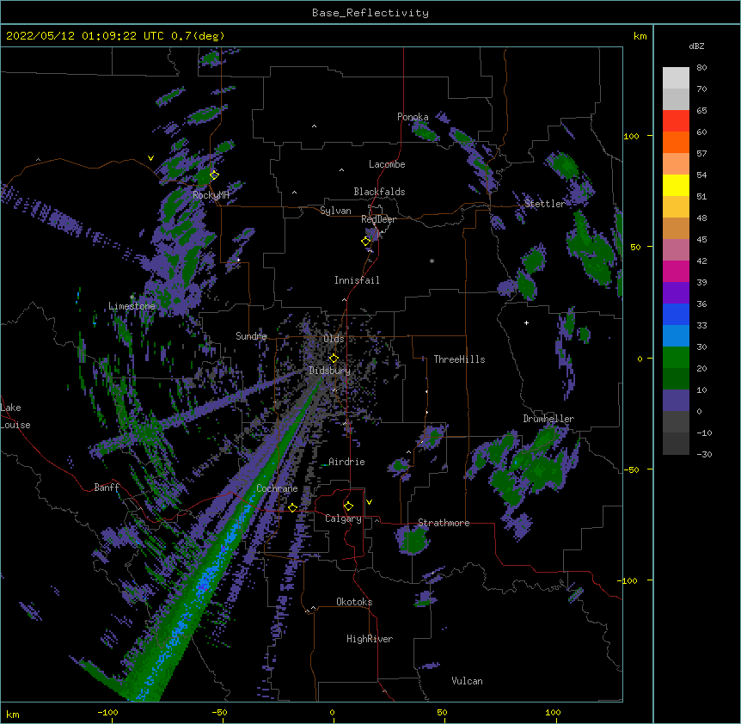This screenshot has height=724, width=741.
Task: Click the yellow v marker east of Calgary
Action: pos(369,502)
